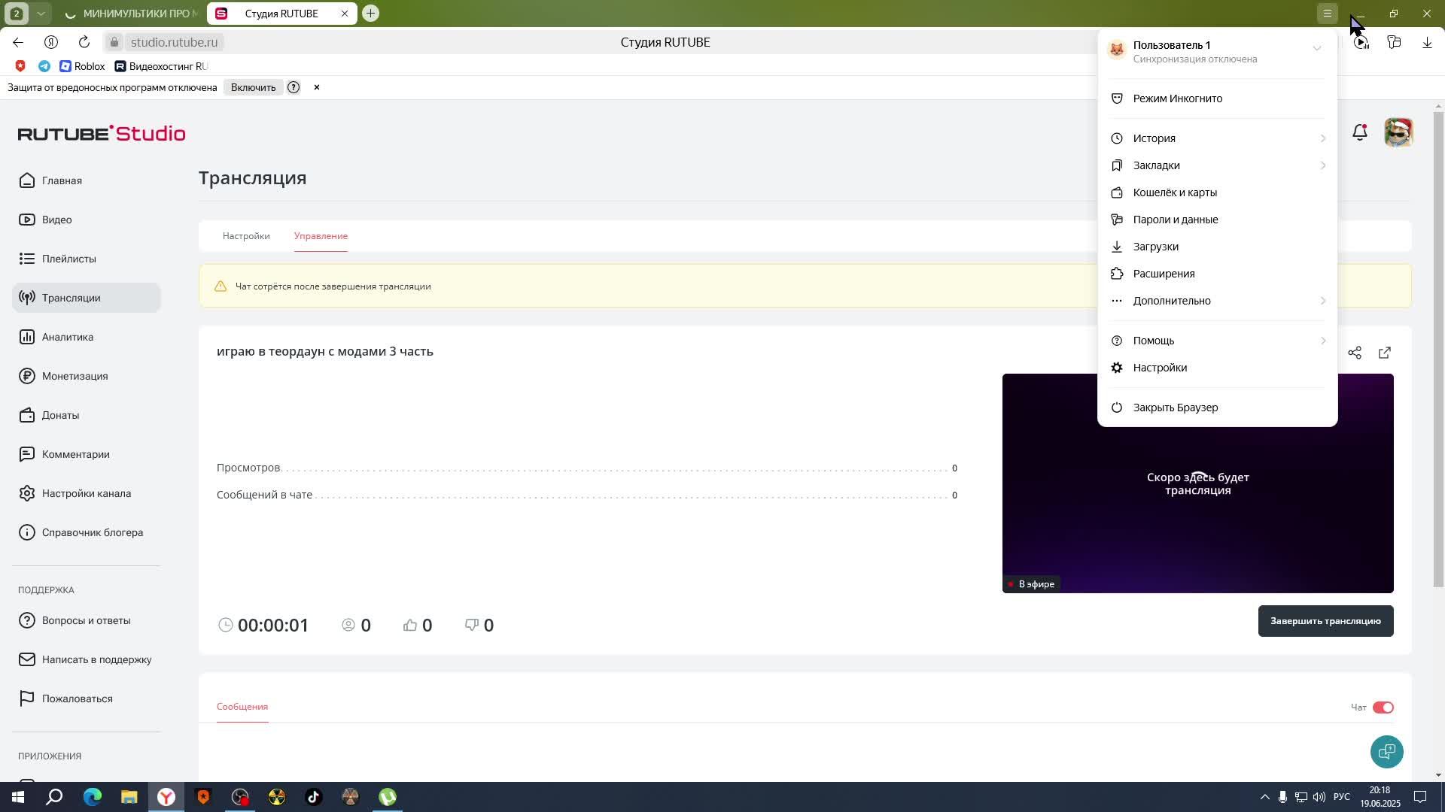Open Донаты in sidebar
Screen dimensions: 1445x812
[87, 415]
